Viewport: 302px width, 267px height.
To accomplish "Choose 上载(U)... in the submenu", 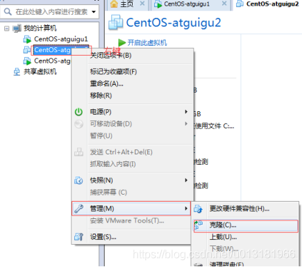I will [x=245, y=237].
